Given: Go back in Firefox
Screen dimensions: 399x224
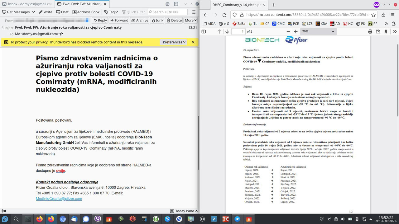Looking at the screenshot, I should [205, 15].
